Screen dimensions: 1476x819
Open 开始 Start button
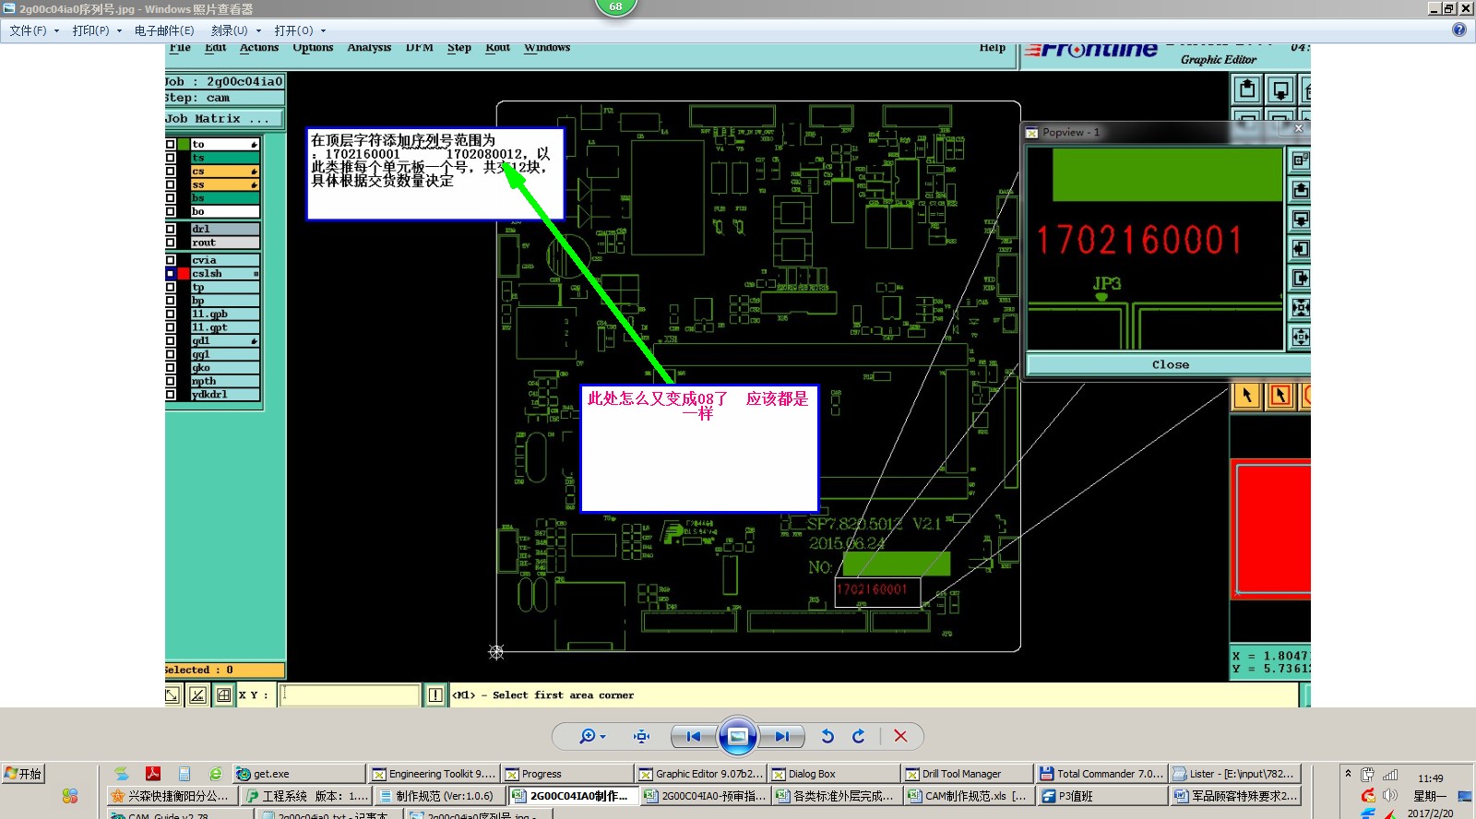pos(23,774)
